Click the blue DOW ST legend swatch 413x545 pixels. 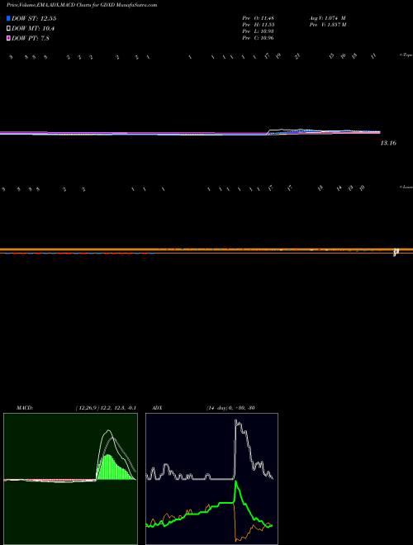[x=8, y=18]
